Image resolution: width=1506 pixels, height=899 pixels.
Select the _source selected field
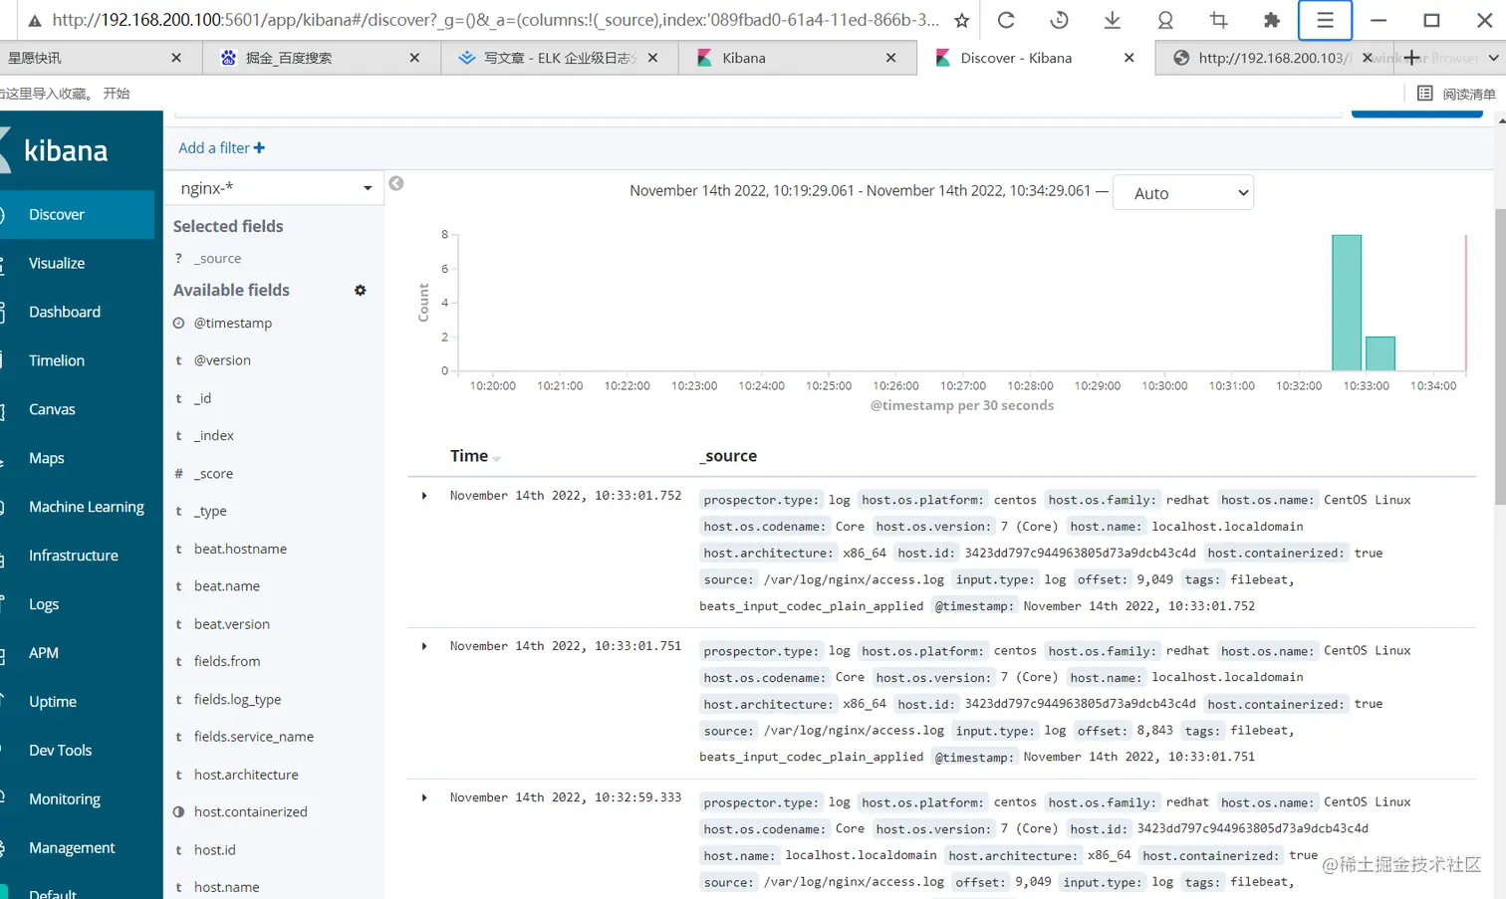click(217, 259)
